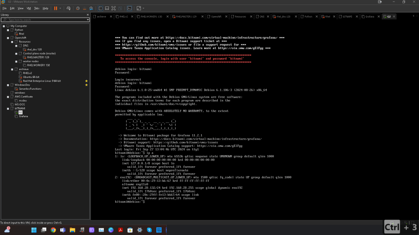Viewport: 419px width, 235px height.
Task: Toggle favorite star on WindowsDev
Action: 86,85
